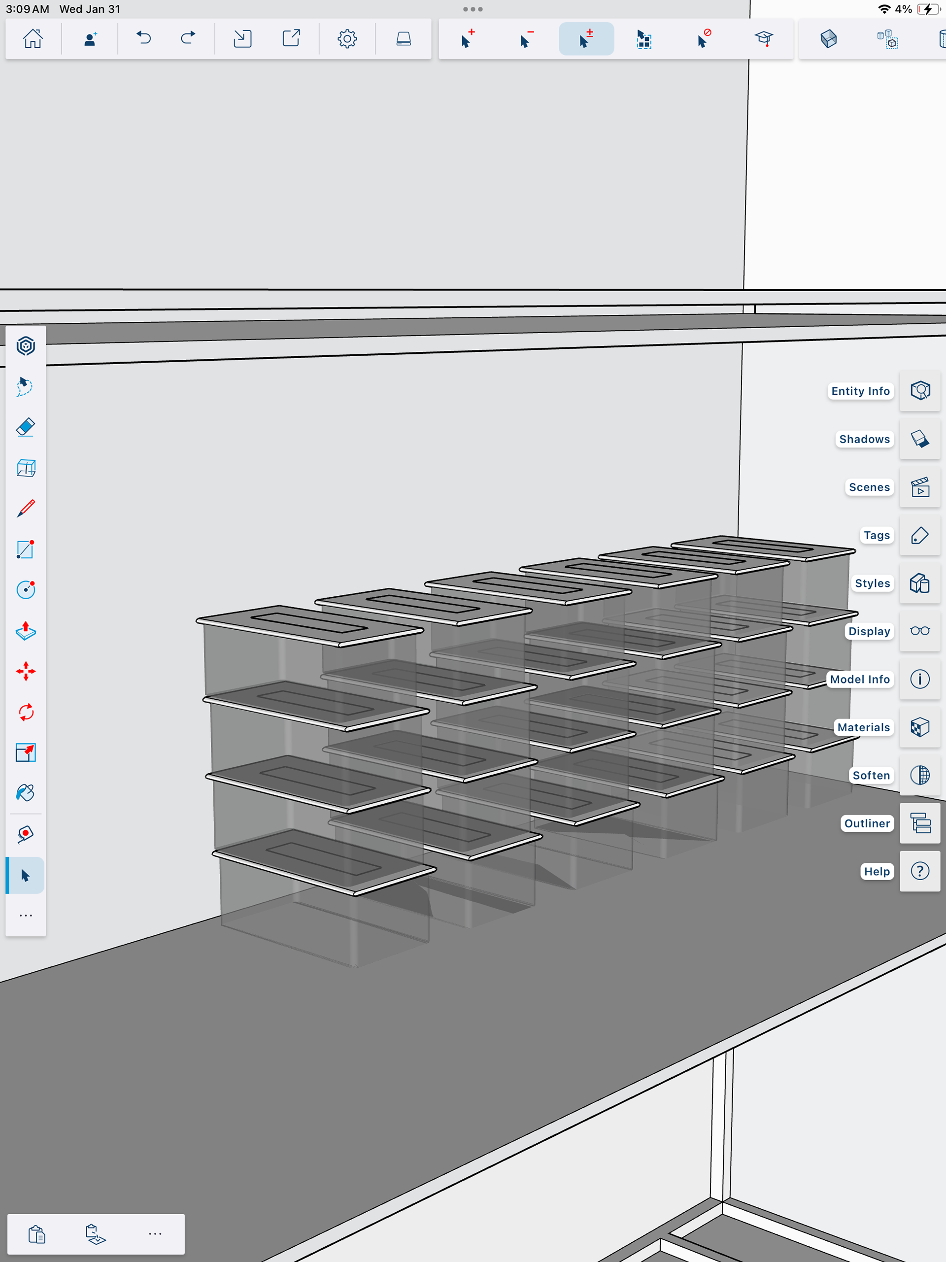The width and height of the screenshot is (946, 1262).
Task: Open the three-dot multitasking menu at top
Action: (473, 9)
